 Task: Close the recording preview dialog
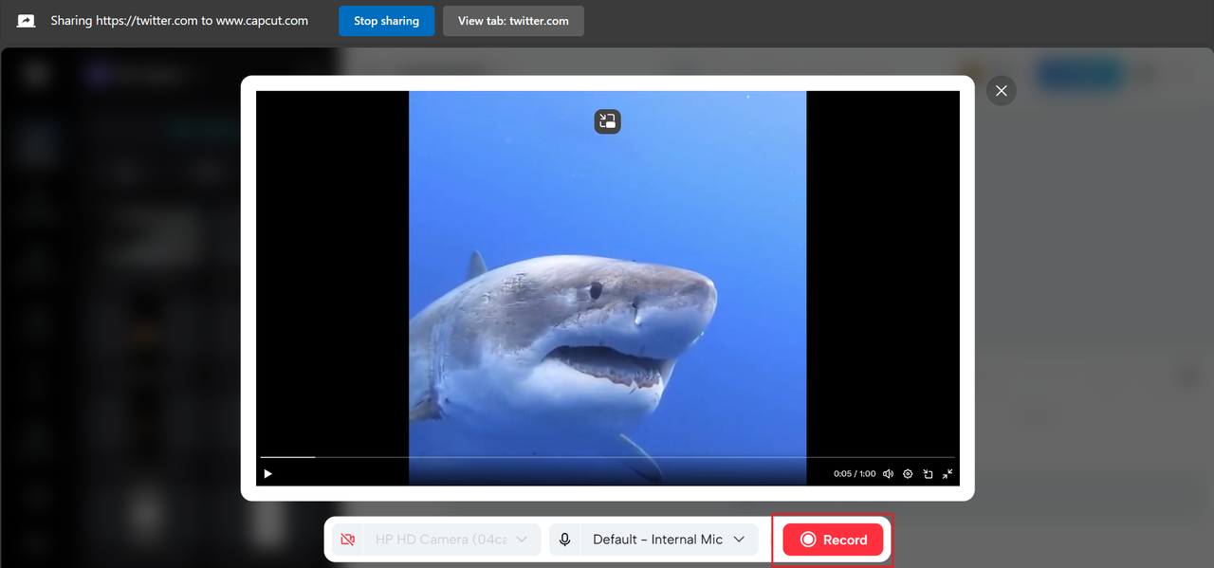tap(1002, 91)
